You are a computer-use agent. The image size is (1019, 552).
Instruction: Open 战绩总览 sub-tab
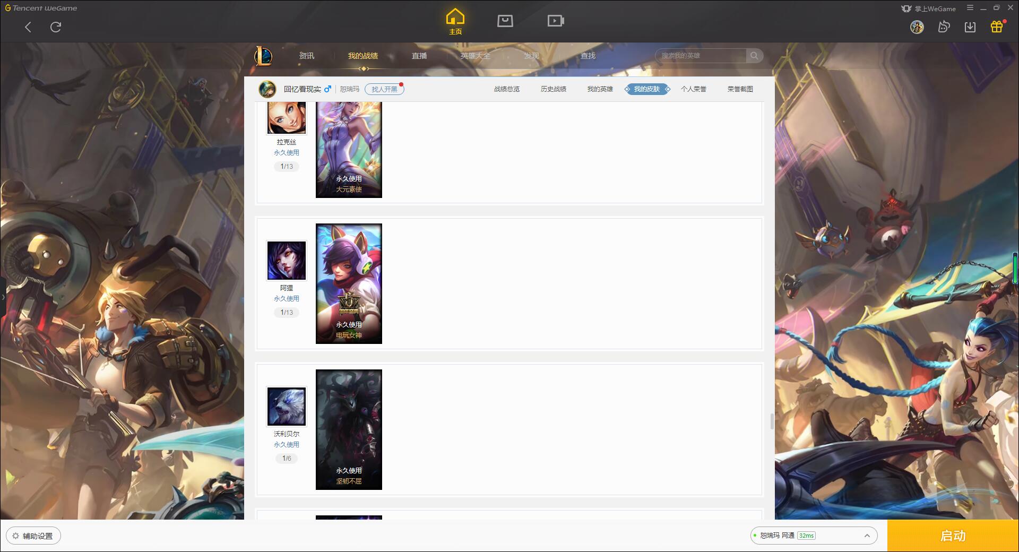tap(507, 89)
